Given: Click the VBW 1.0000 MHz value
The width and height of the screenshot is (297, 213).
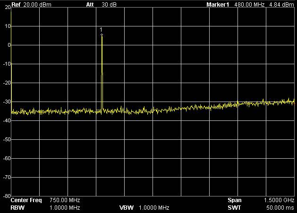Looking at the screenshot, I should [x=154, y=208].
